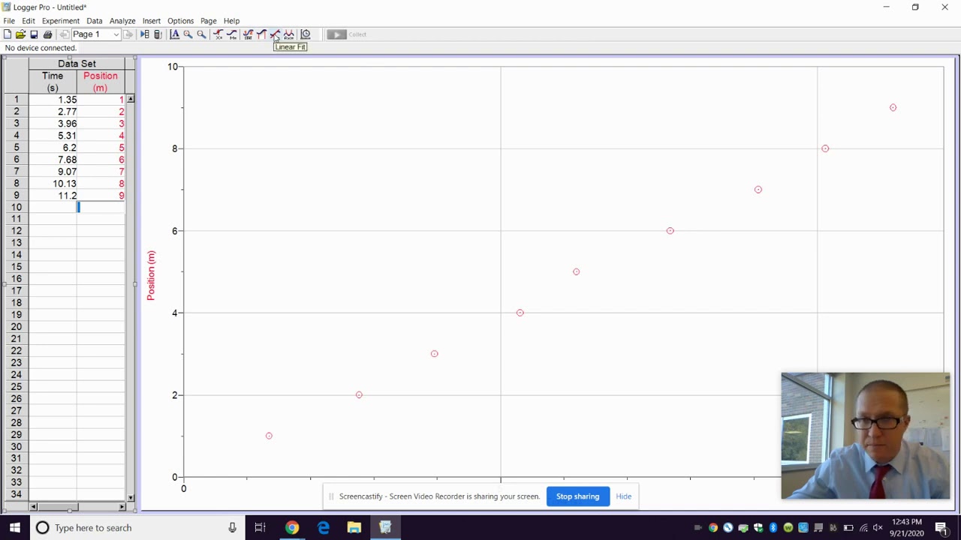
Task: Click the Collect button
Action: (x=347, y=34)
